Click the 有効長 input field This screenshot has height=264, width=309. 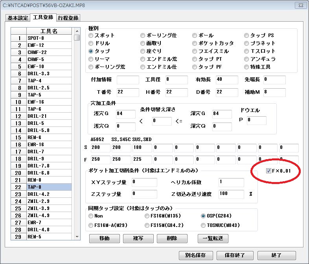coord(227,80)
